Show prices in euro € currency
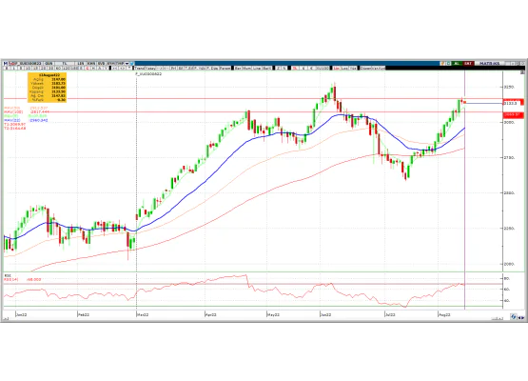 point(311,68)
